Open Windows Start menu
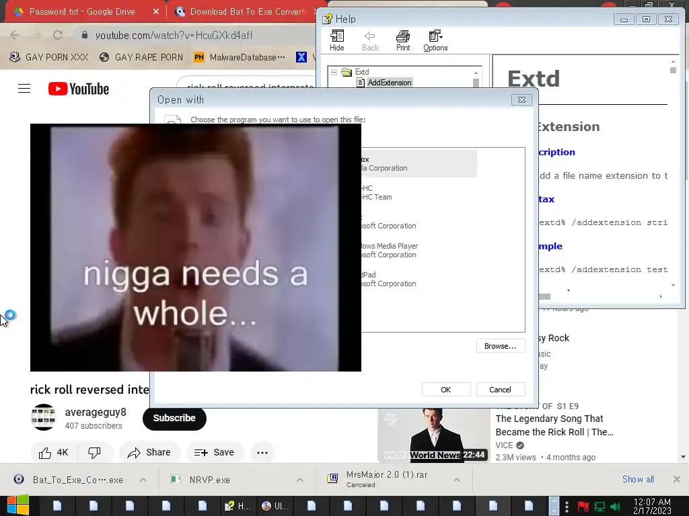This screenshot has height=516, width=689. point(17,505)
